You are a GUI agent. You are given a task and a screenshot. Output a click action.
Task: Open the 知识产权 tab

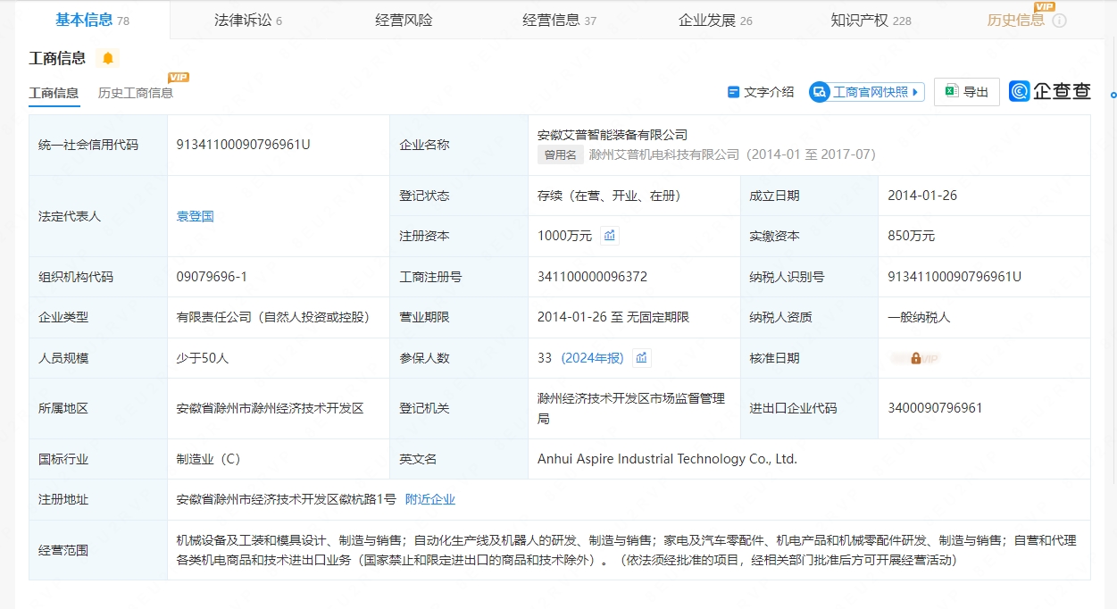tap(871, 20)
